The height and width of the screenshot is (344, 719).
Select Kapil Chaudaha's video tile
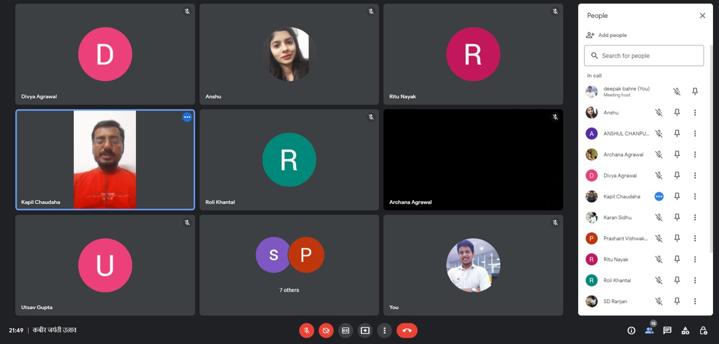[105, 160]
